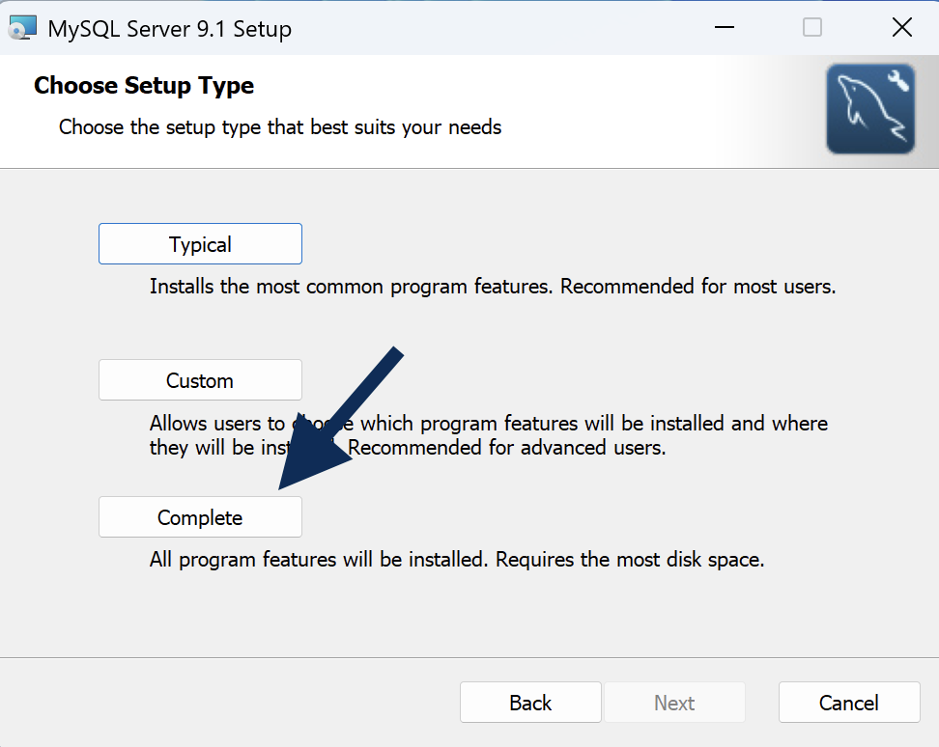The width and height of the screenshot is (939, 747).
Task: Click the 'Choose Setup Type' heading
Action: tap(144, 86)
